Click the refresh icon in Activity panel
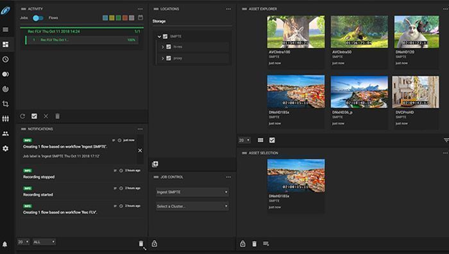 pos(22,116)
